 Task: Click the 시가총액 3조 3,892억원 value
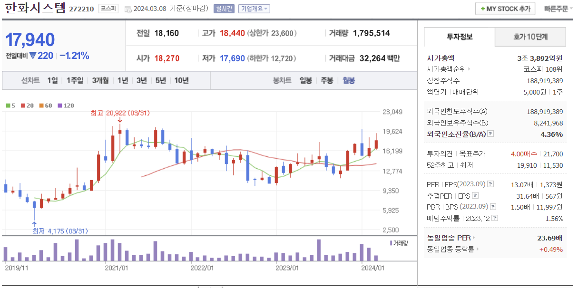(x=539, y=58)
